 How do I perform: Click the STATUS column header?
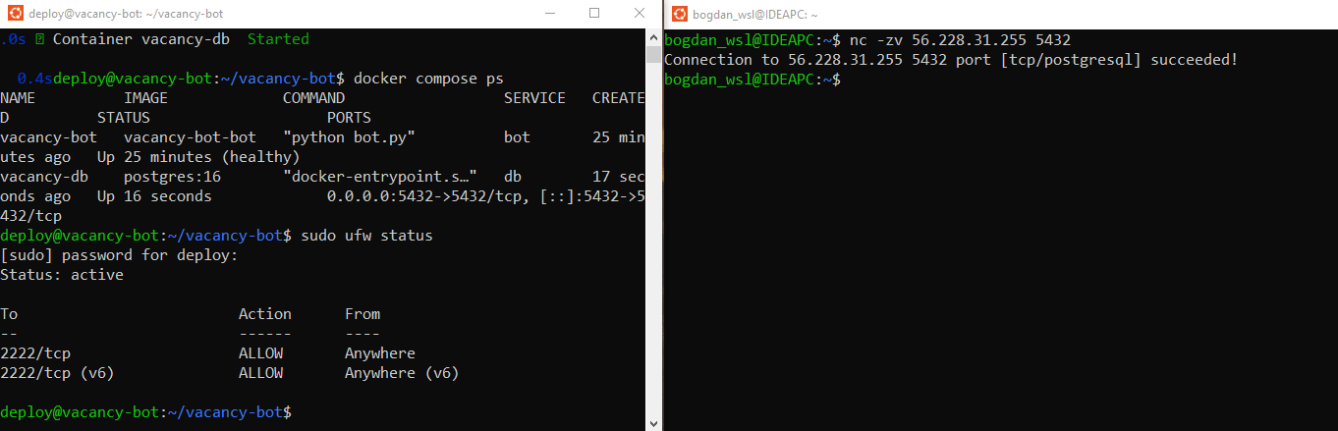point(124,118)
